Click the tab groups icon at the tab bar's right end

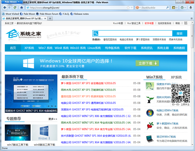click(191, 19)
